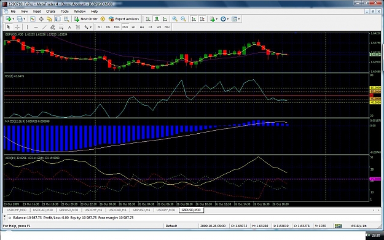Toggle the Expert Advisors button
The width and height of the screenshot is (384, 240).
tap(124, 19)
